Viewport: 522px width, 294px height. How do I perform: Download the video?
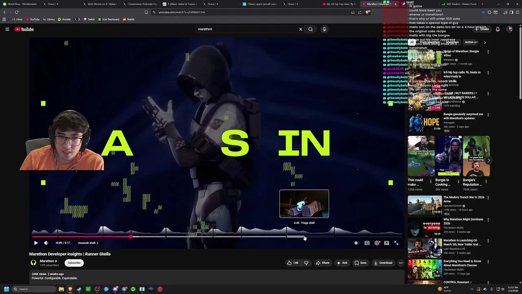pos(383,263)
